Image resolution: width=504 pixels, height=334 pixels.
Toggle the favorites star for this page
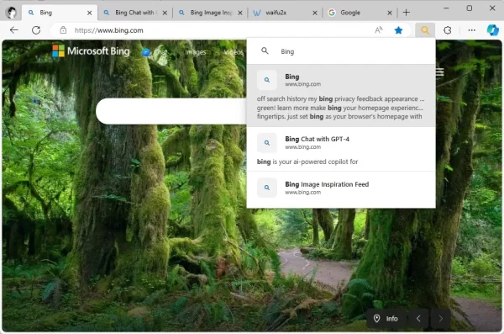398,30
